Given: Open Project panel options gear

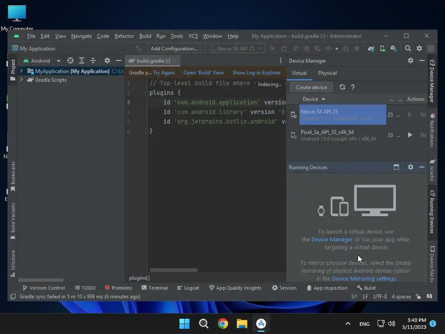Looking at the screenshot, I should point(107,60).
